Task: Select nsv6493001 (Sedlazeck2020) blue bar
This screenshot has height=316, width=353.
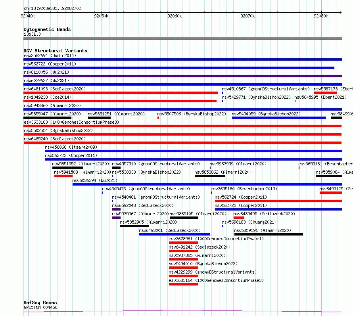Action: click(x=175, y=234)
